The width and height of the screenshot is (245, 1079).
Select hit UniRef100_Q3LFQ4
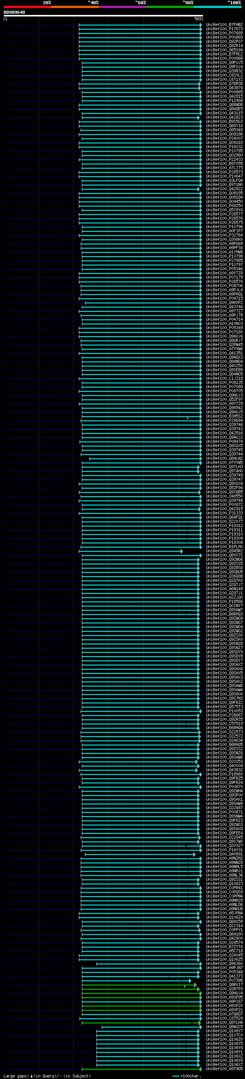coord(224,181)
